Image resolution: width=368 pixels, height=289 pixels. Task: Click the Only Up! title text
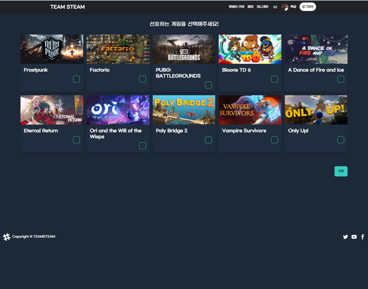click(x=298, y=130)
